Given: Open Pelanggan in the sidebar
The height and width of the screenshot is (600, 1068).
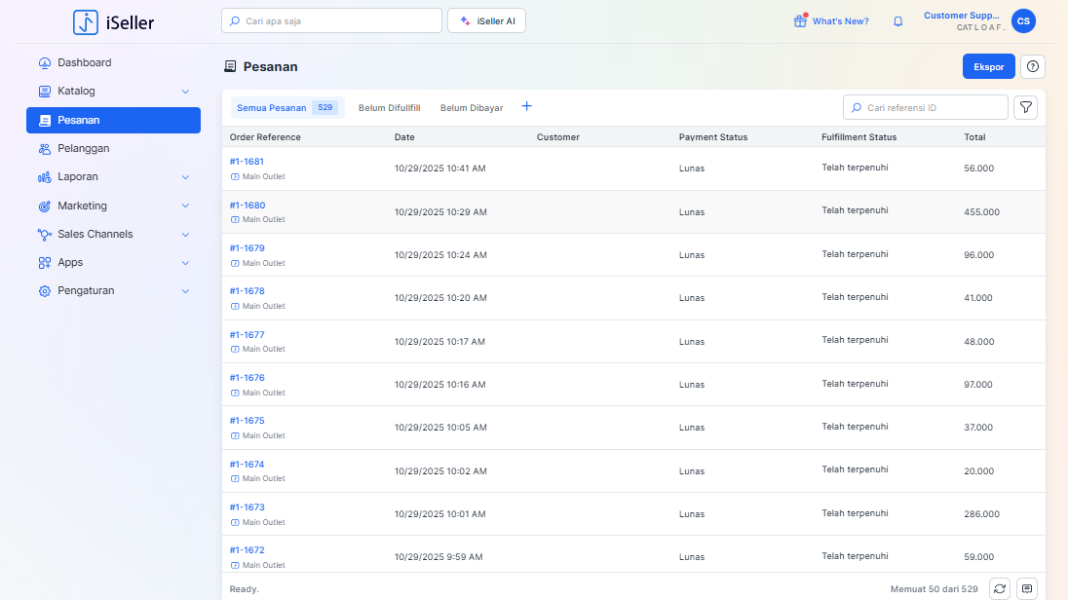Looking at the screenshot, I should pos(83,149).
